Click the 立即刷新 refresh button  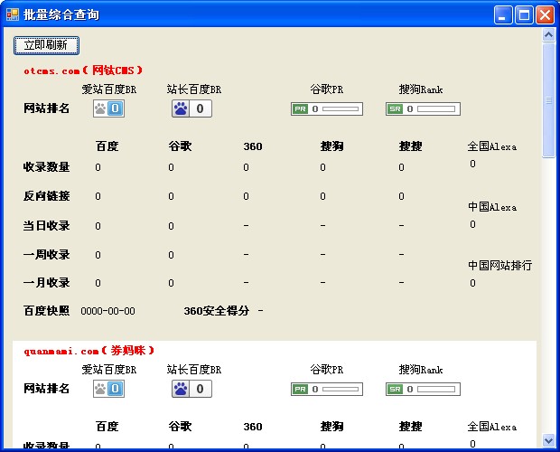pos(46,45)
